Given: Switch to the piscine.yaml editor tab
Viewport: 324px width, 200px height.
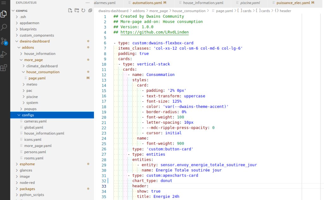Looking at the screenshot, I should tap(249, 3).
